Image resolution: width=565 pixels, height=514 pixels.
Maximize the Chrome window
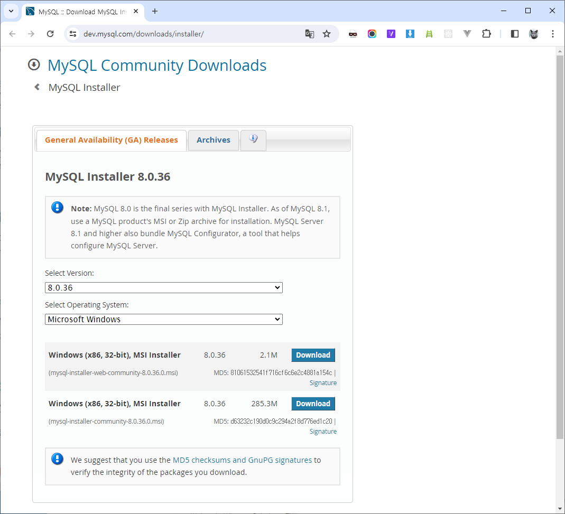pos(528,11)
